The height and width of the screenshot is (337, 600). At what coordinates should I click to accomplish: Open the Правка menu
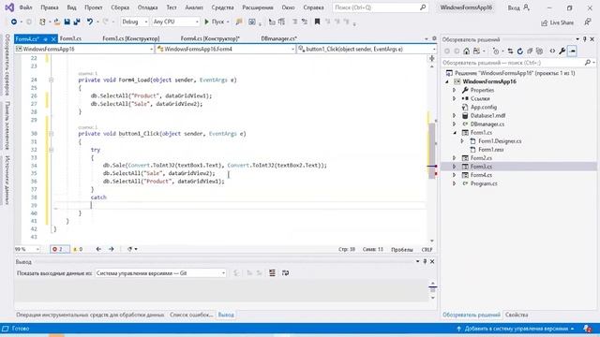click(x=50, y=7)
